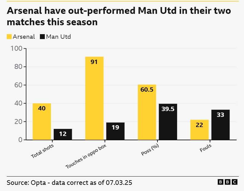Click the BBC logo
Screen dimensions: 244x191
(227, 182)
